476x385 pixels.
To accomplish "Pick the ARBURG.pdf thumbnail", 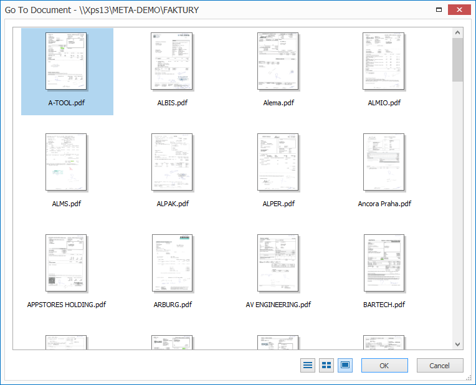I will tap(172, 263).
